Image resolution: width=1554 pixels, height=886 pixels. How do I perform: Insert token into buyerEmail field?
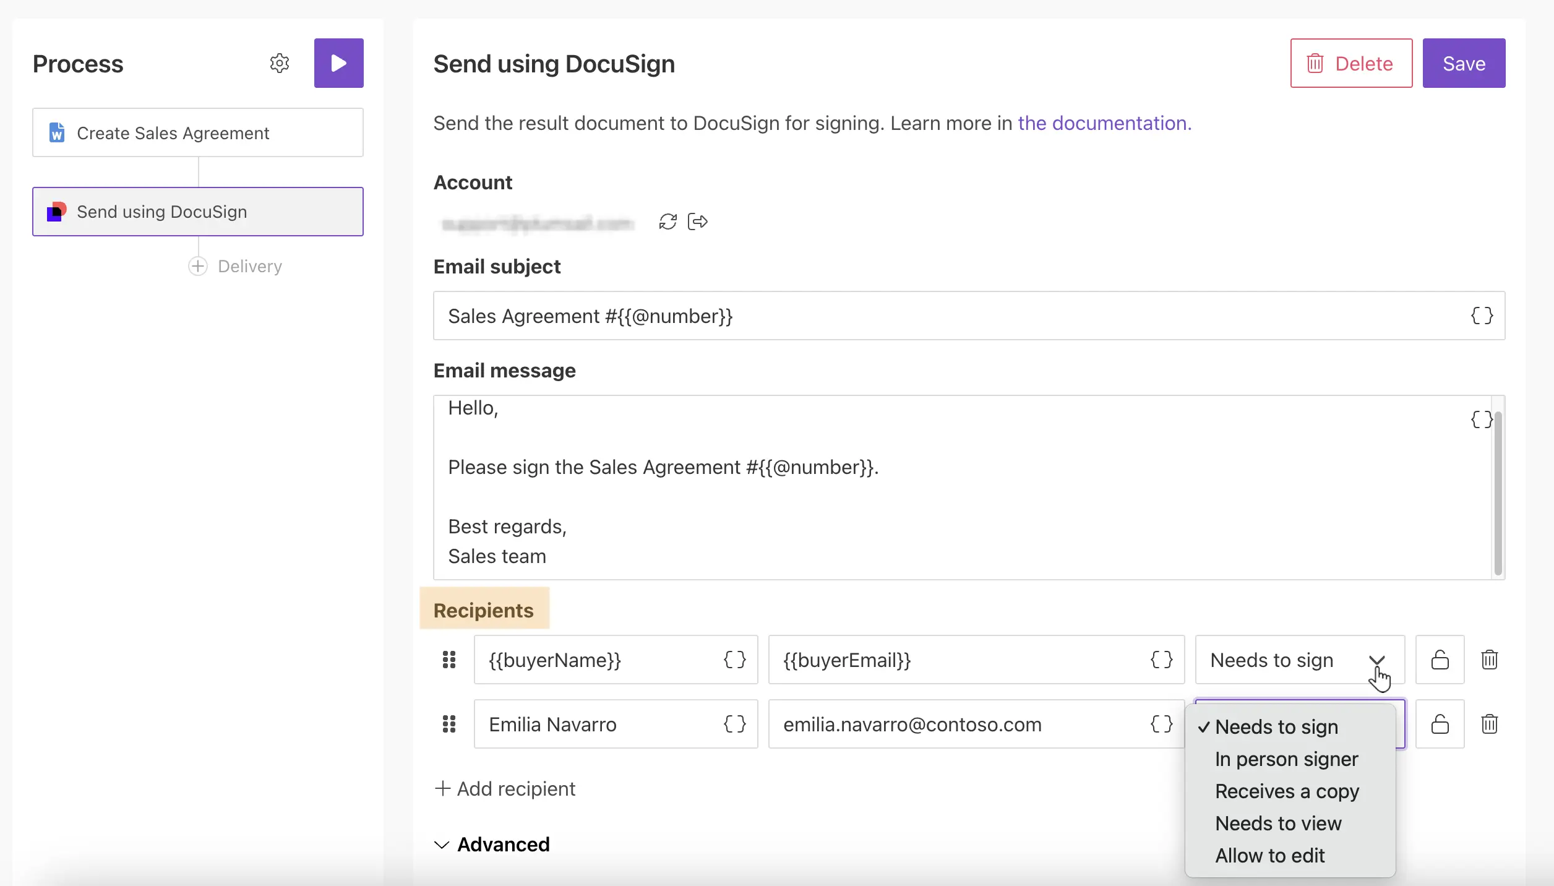pos(1161,660)
